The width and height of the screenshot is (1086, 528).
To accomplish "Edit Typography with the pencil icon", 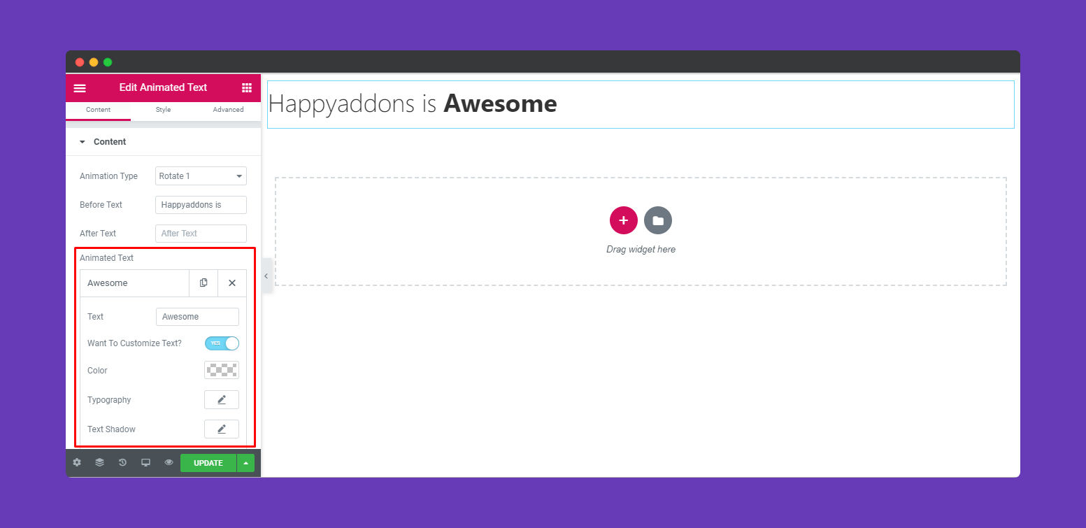I will click(222, 400).
